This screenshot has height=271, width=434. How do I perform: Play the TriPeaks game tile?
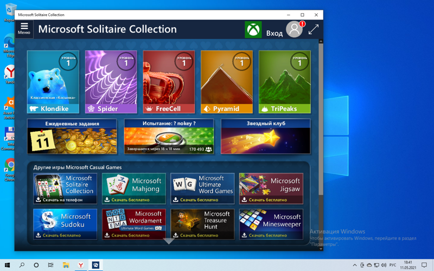[284, 81]
